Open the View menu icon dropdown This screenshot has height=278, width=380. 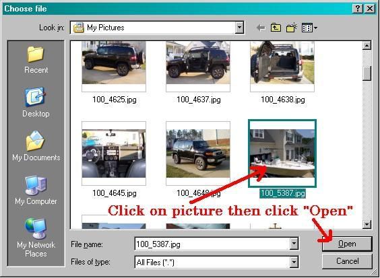(x=309, y=28)
